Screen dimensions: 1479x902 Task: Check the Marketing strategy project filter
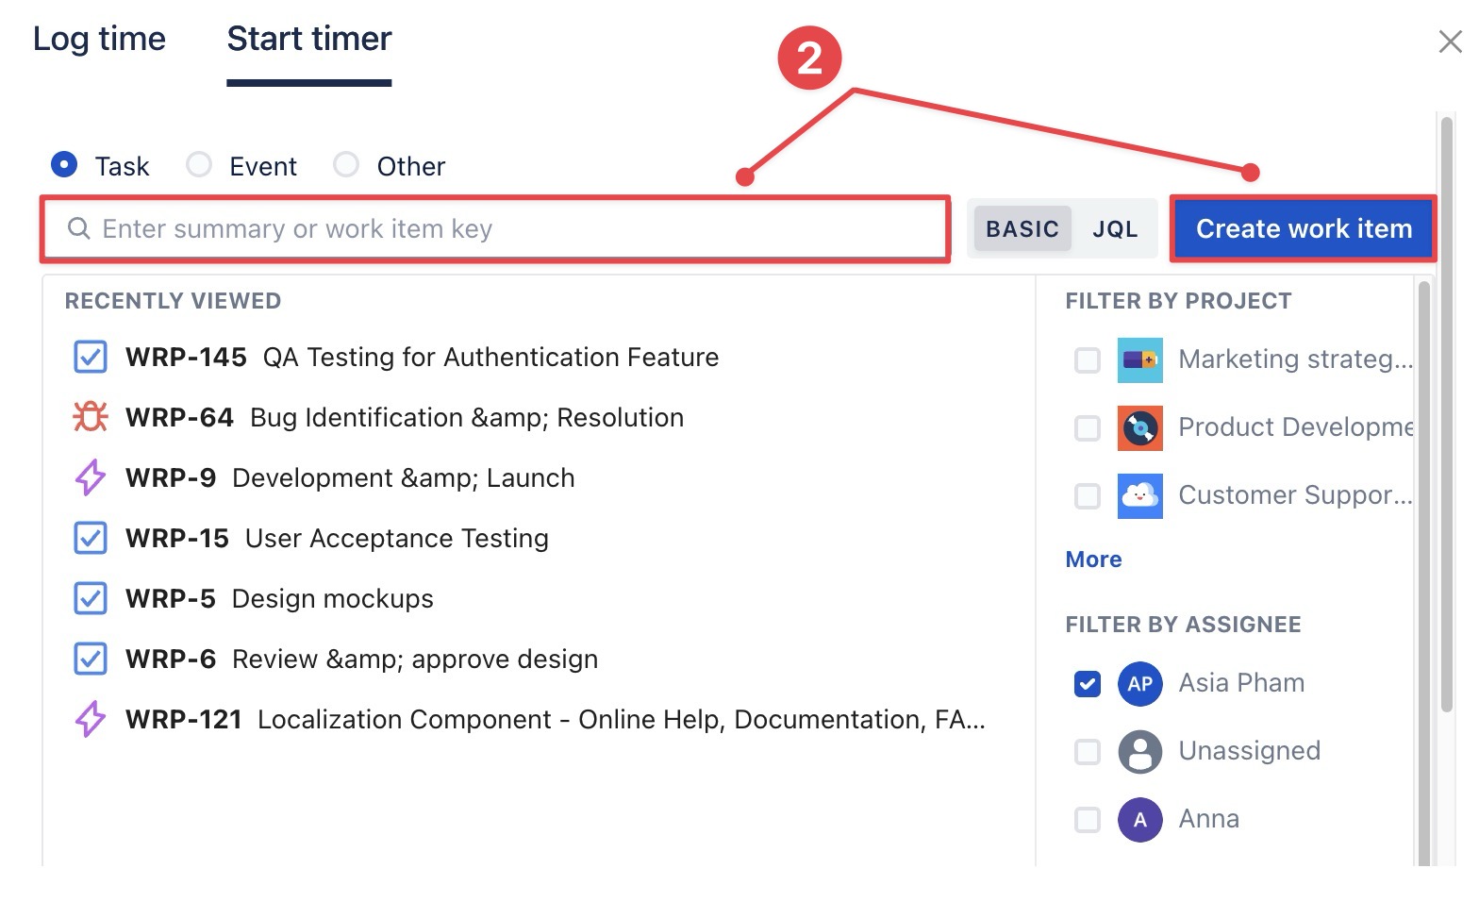pyautogui.click(x=1088, y=359)
